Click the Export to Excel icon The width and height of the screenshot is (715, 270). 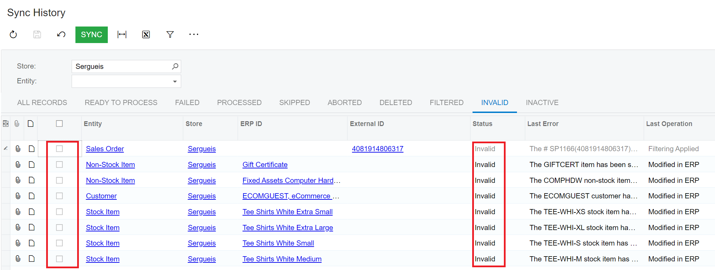146,34
